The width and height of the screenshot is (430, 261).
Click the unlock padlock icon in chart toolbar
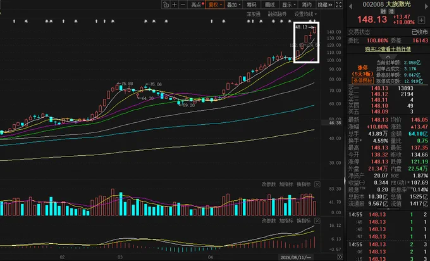point(166,4)
